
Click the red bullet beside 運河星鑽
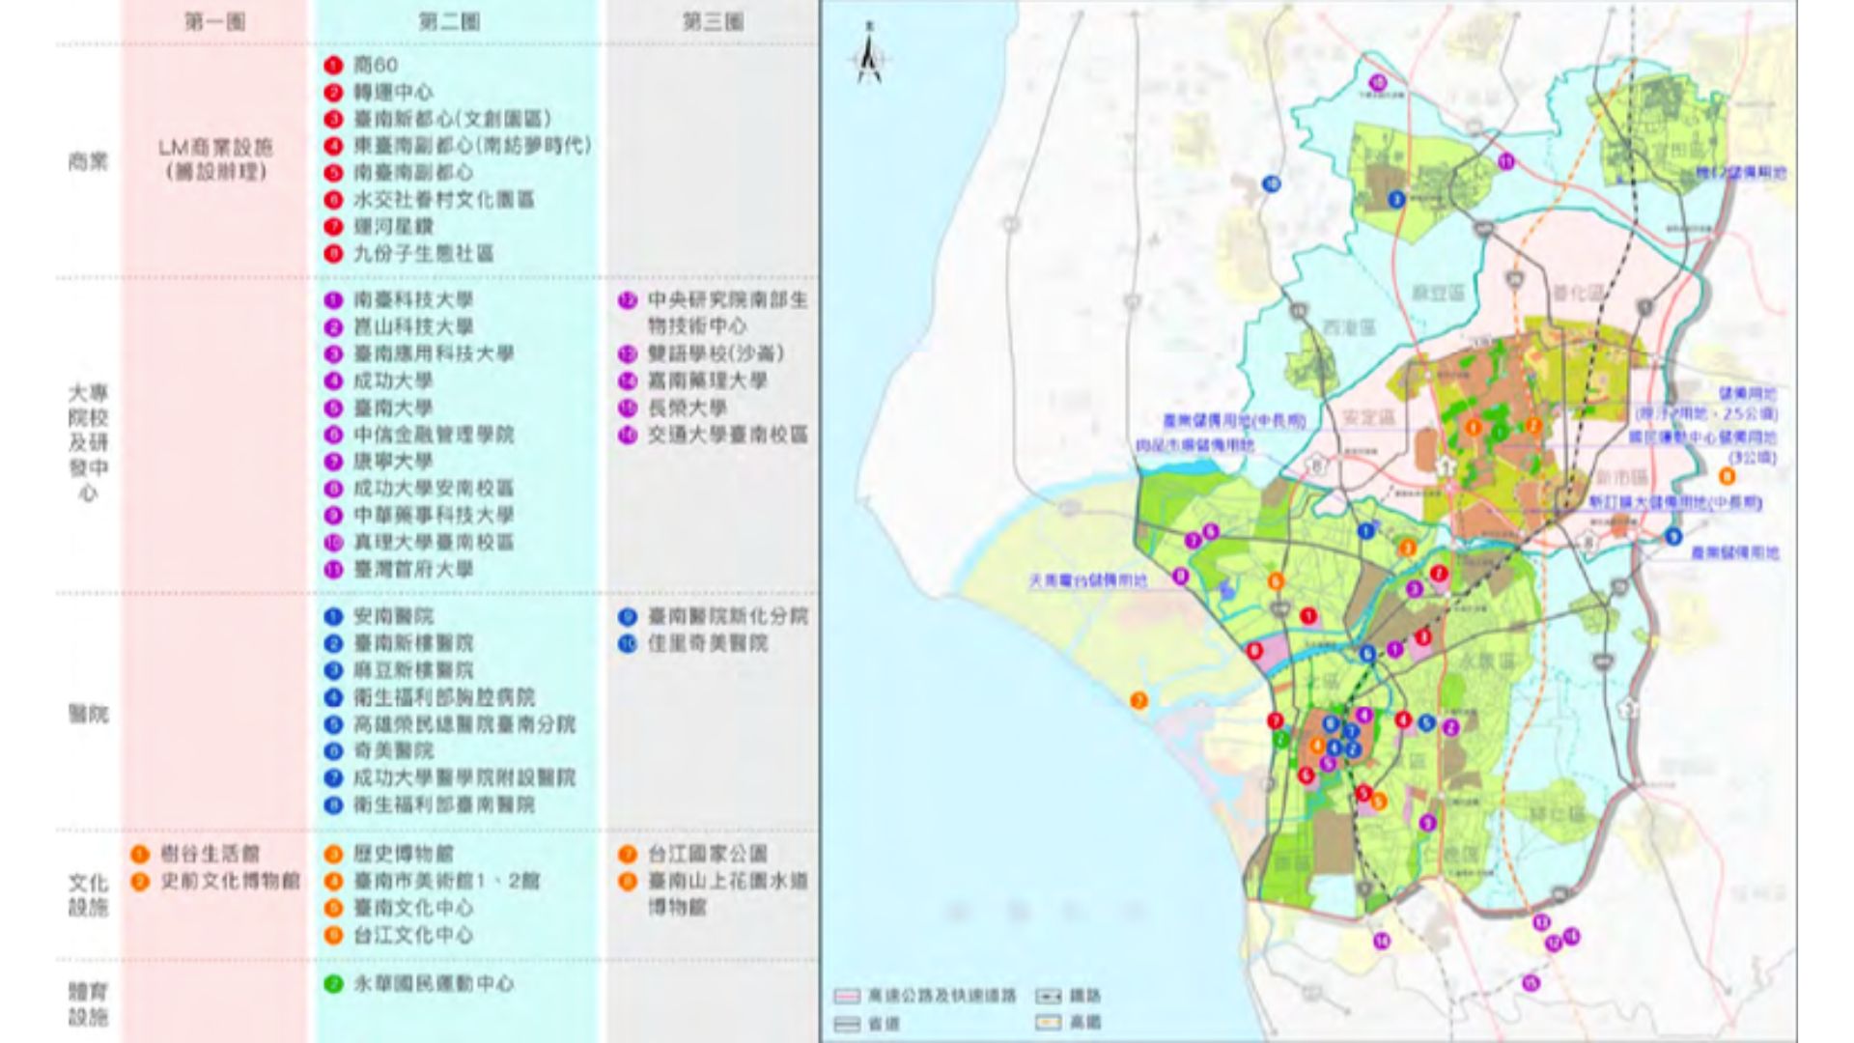[x=334, y=227]
